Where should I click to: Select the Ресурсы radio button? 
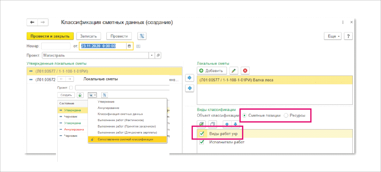click(286, 116)
